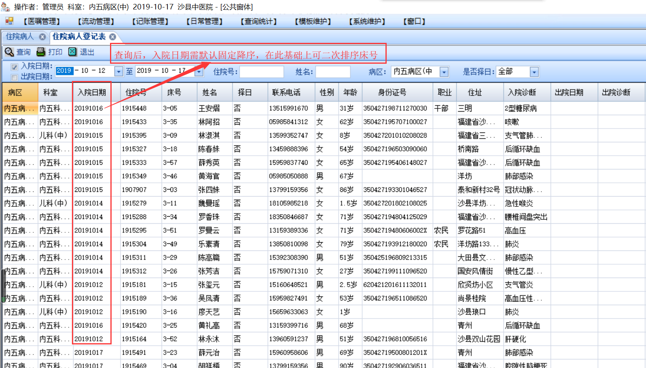The image size is (646, 368).
Task: Open the 医嘱管理 menu
Action: pos(42,21)
